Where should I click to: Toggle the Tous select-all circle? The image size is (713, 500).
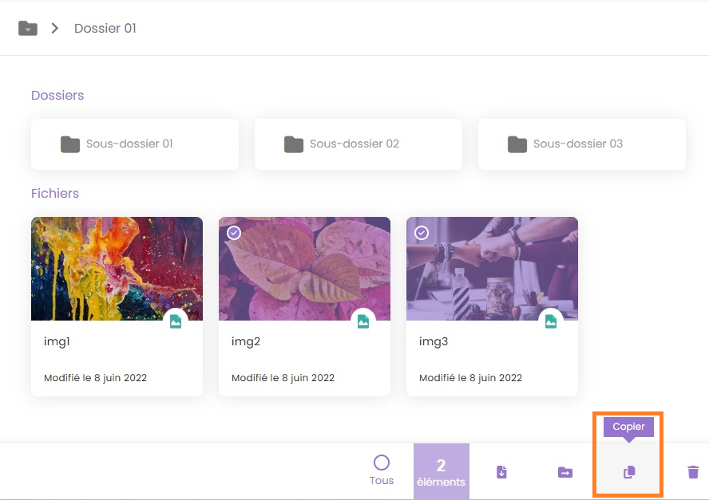point(382,463)
